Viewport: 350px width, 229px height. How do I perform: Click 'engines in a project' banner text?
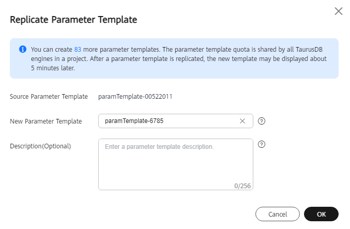pos(59,59)
